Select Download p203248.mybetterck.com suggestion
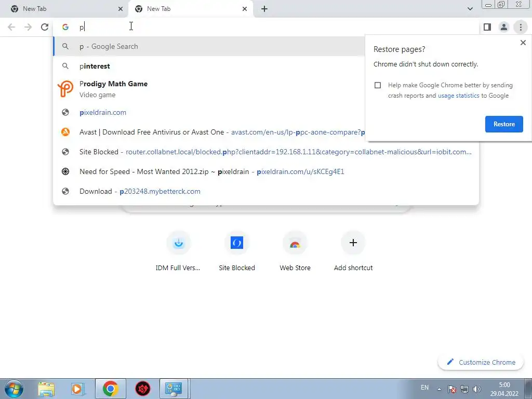This screenshot has width=532, height=399. [266, 191]
